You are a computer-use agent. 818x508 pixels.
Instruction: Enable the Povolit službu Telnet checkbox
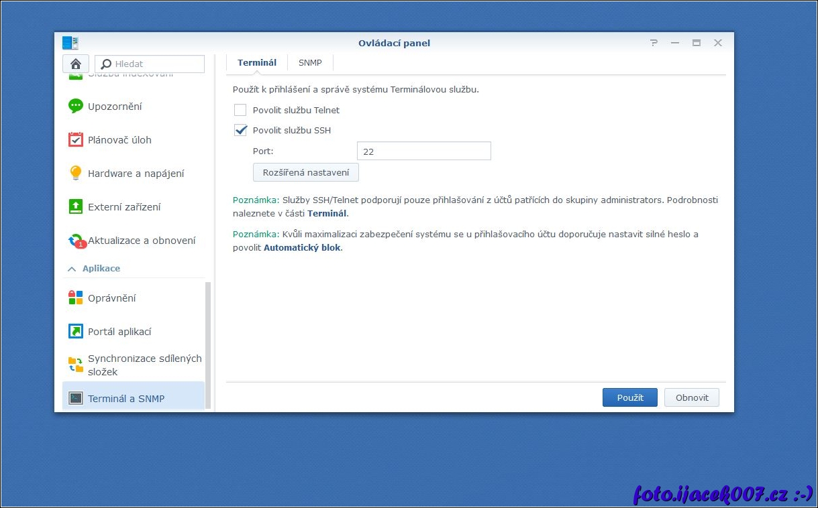click(240, 111)
